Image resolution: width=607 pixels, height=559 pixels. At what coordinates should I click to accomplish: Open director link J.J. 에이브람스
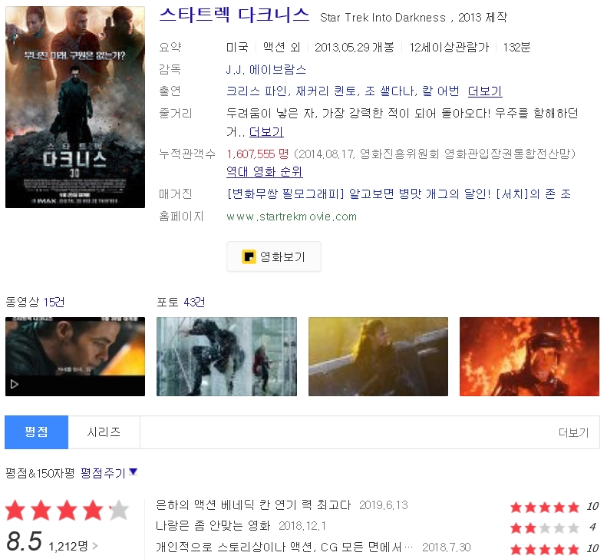click(x=266, y=69)
